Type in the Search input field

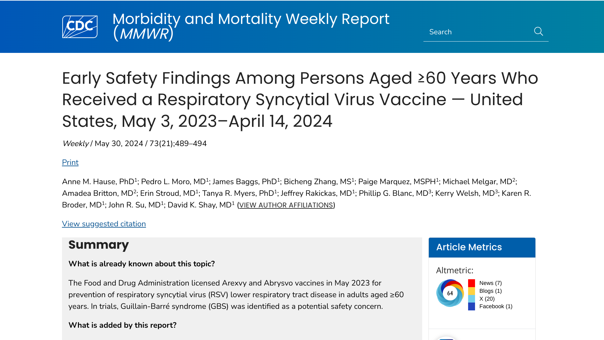coord(477,32)
